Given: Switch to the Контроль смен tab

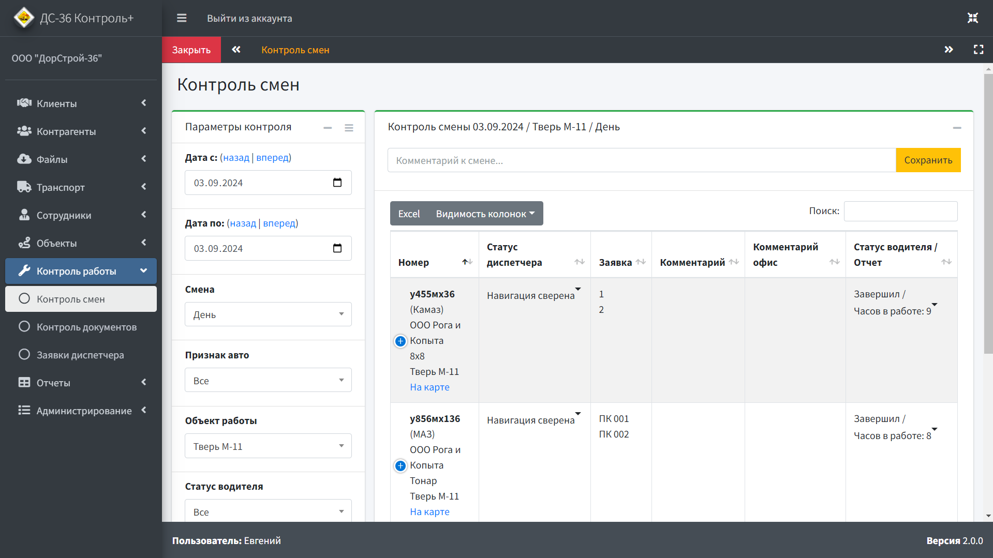Looking at the screenshot, I should tap(295, 50).
